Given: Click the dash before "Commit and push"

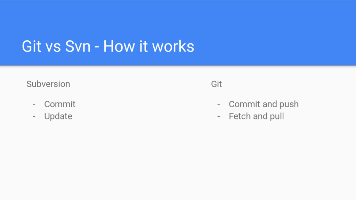Looking at the screenshot, I should tap(219, 104).
